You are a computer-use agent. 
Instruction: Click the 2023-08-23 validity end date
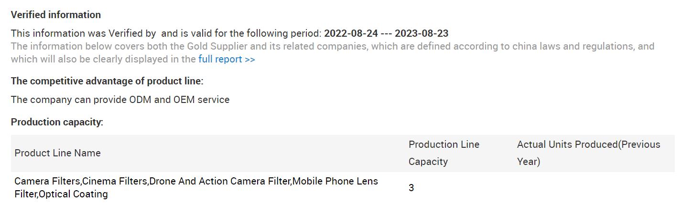422,33
